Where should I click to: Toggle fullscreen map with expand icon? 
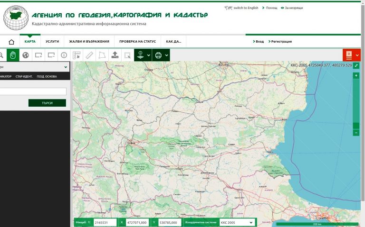point(356,65)
